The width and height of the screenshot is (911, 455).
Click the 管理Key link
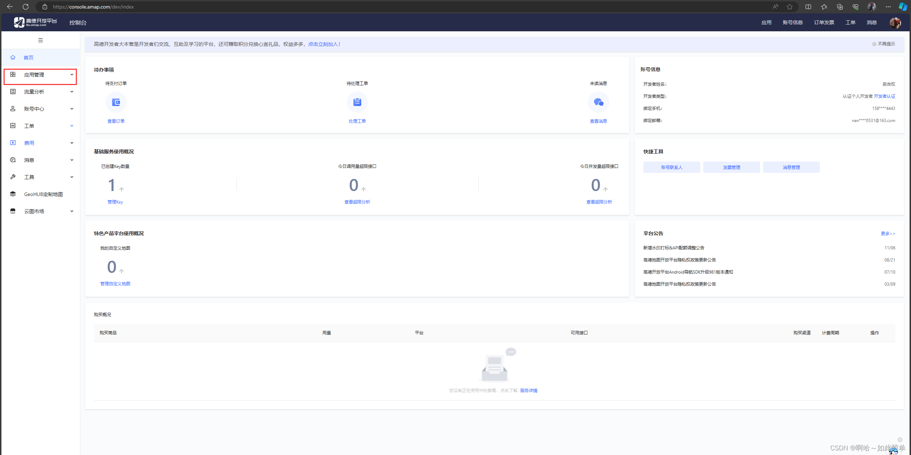coord(115,202)
